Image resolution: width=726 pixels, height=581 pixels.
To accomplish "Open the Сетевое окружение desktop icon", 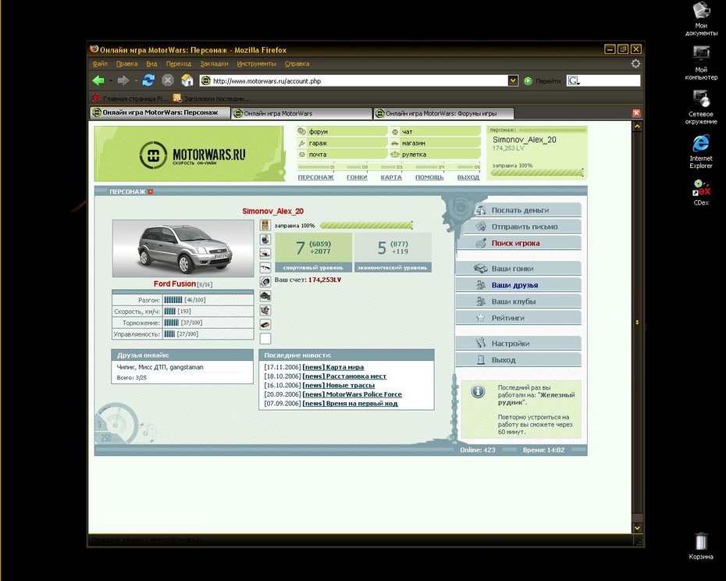I will coord(701,99).
